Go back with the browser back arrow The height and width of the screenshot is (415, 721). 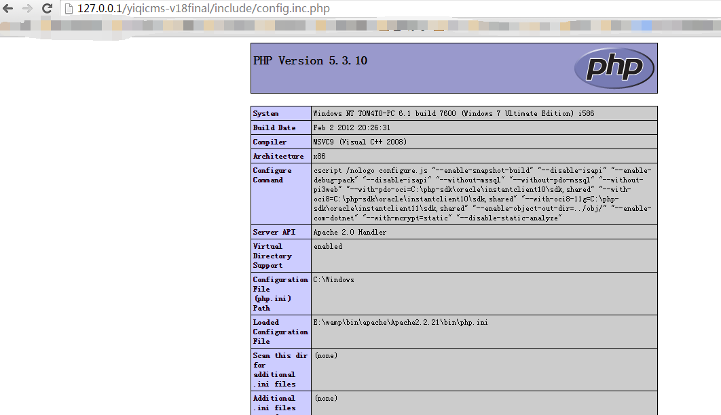tap(8, 8)
